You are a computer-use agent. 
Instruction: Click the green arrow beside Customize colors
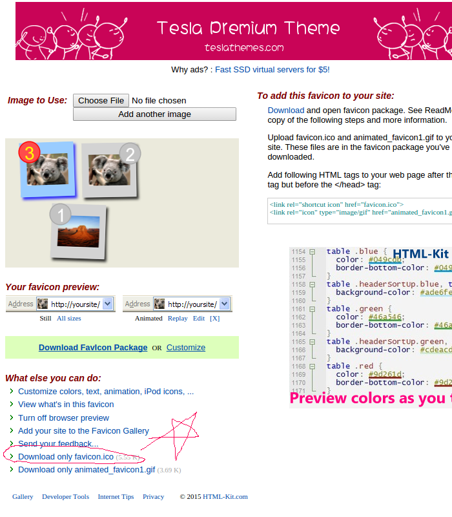[12, 391]
